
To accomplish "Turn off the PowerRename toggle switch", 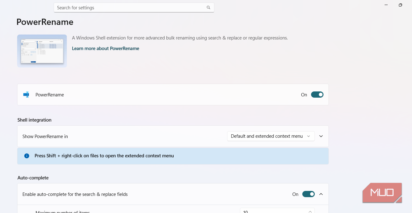I will 317,95.
